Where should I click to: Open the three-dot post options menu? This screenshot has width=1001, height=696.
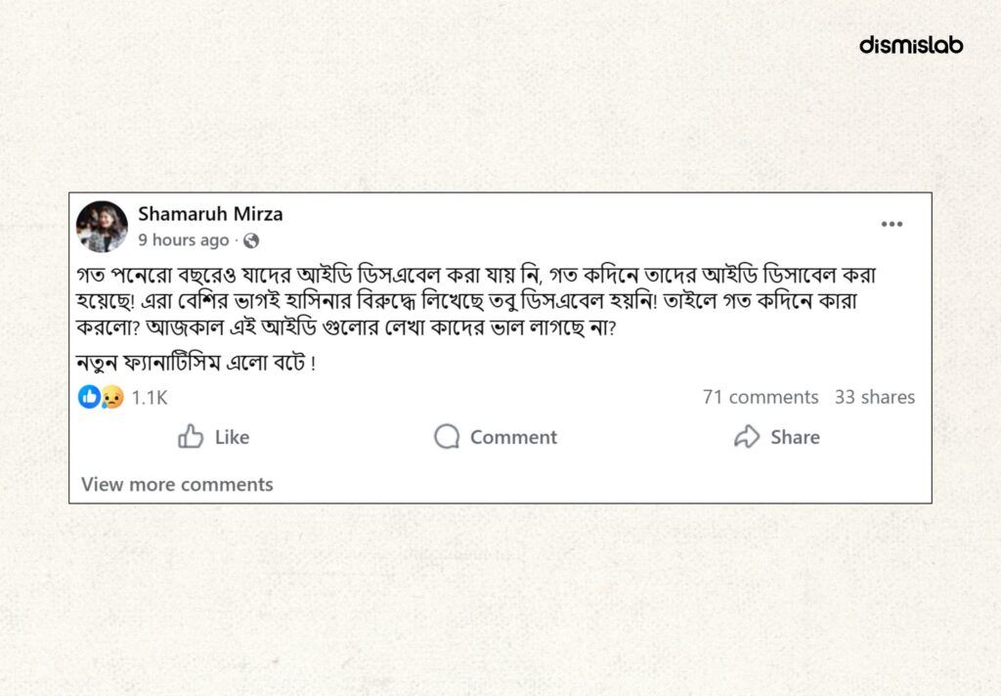[892, 225]
